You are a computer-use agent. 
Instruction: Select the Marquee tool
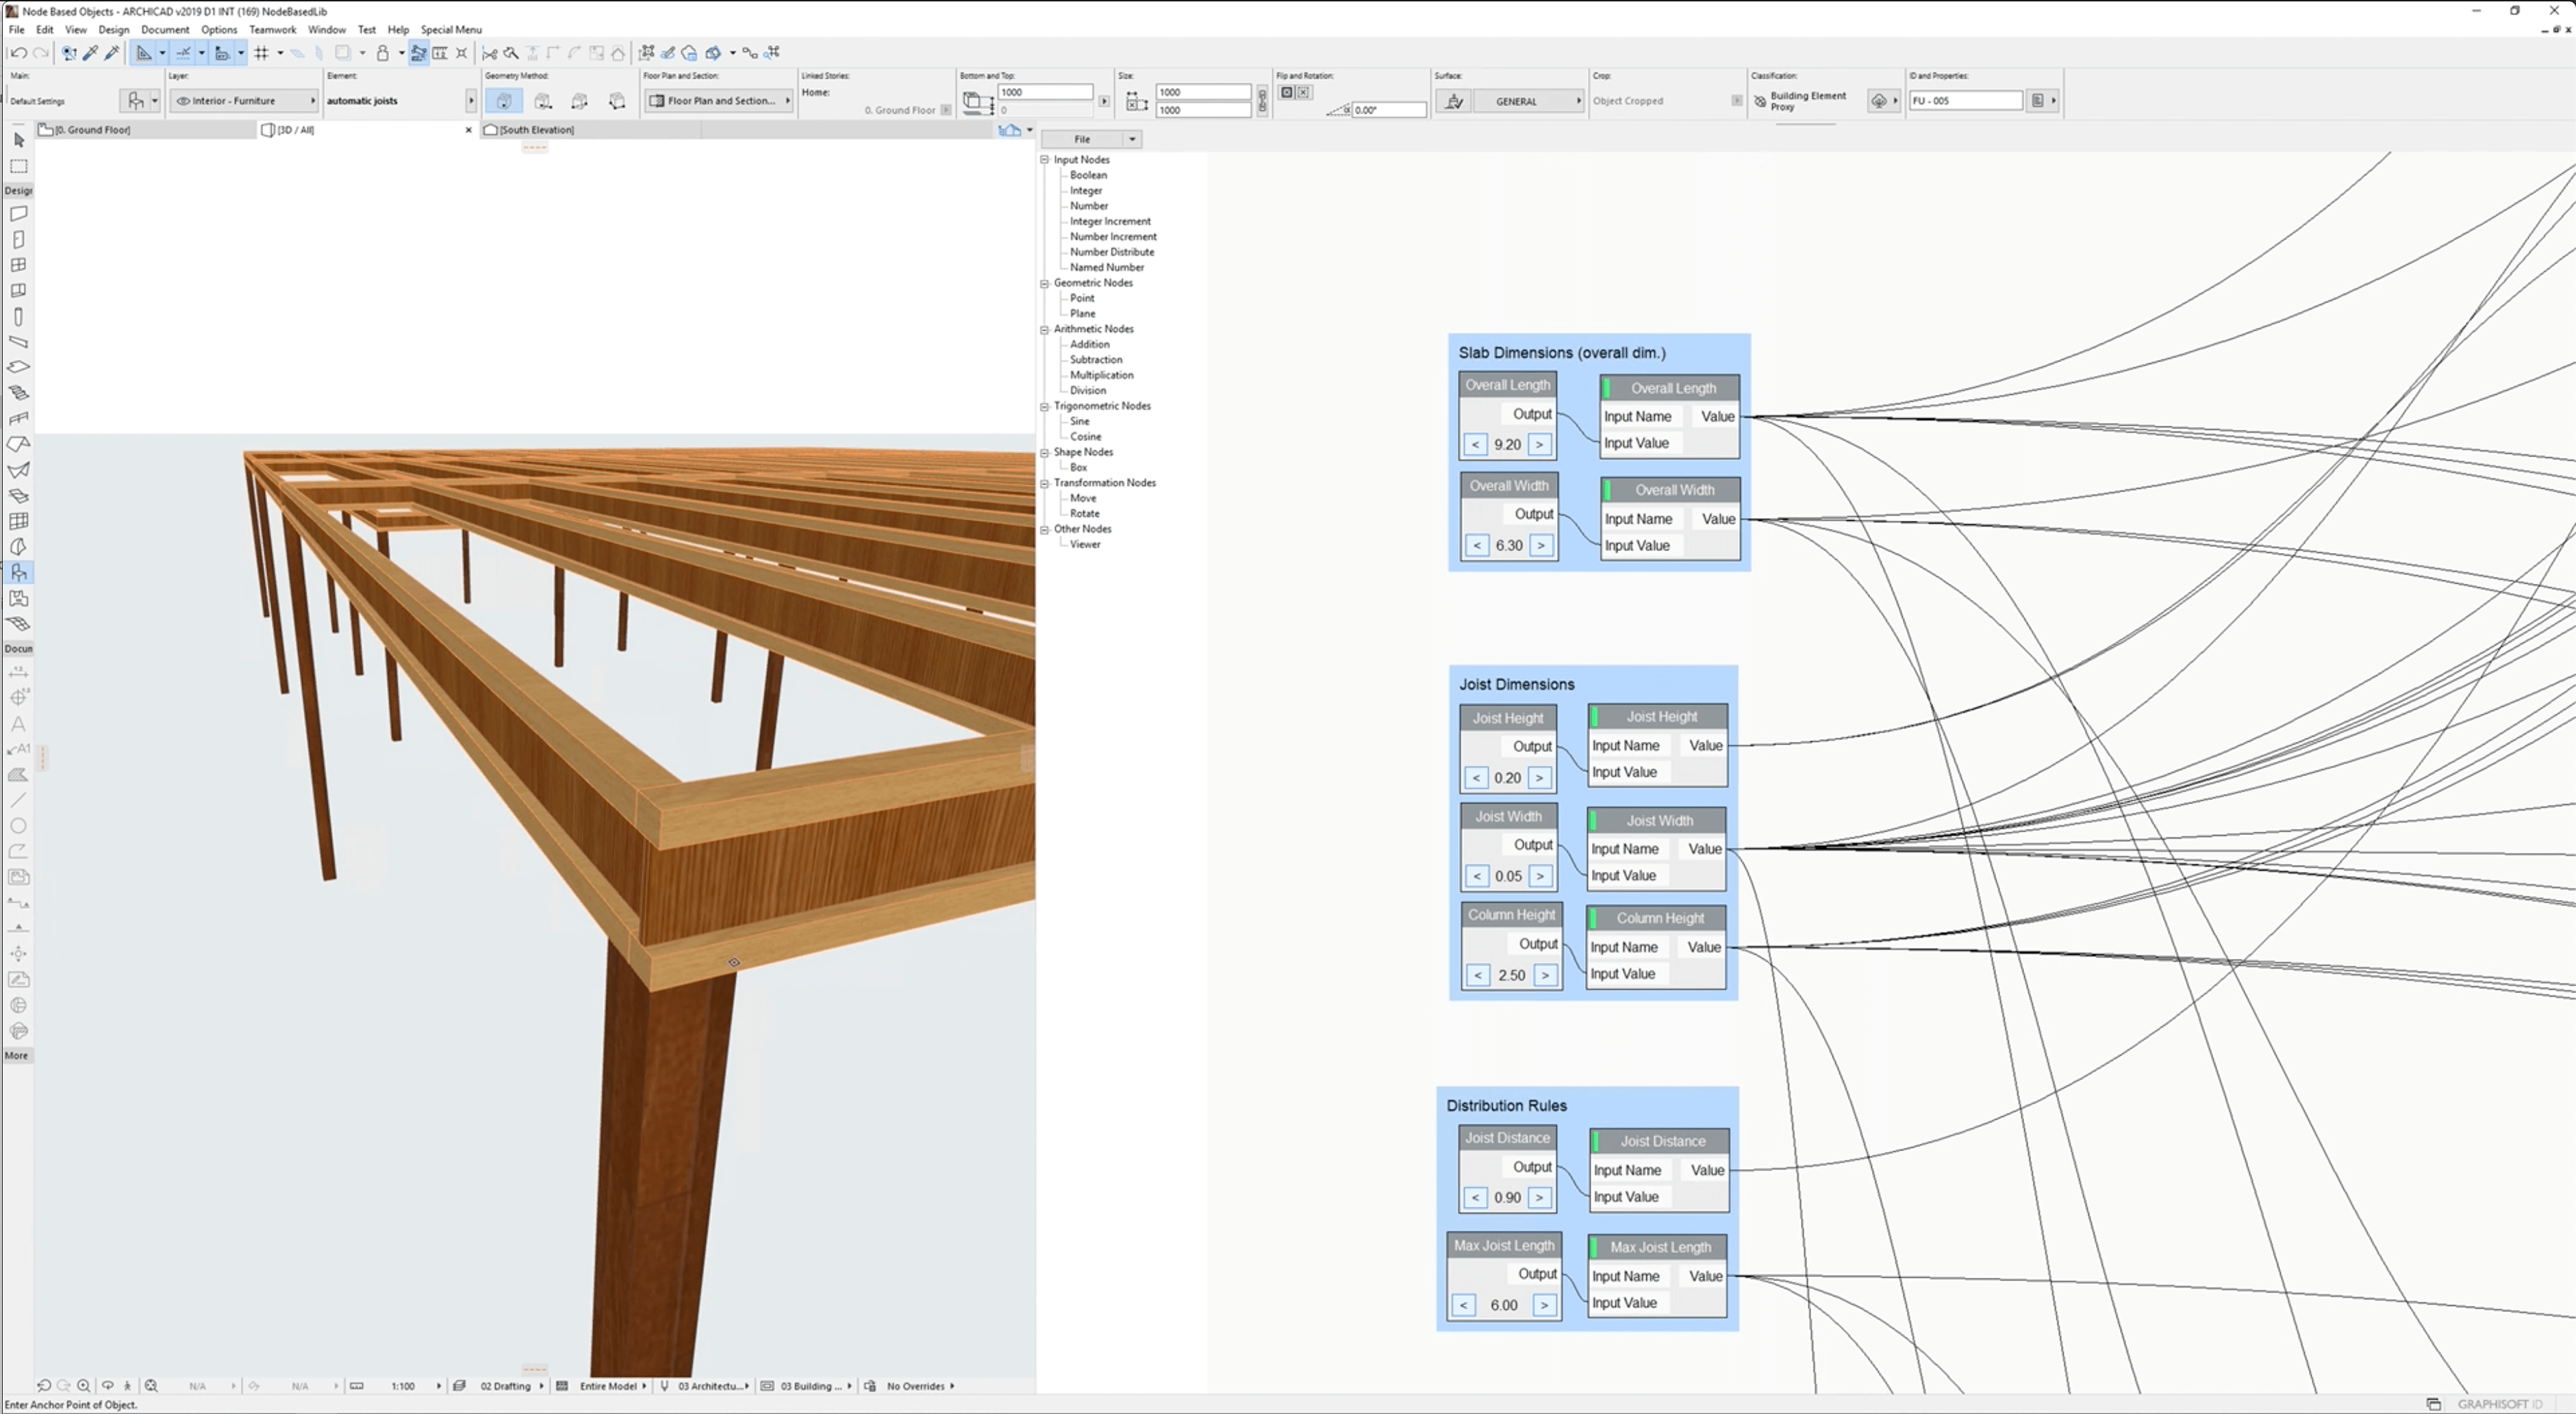pos(19,166)
